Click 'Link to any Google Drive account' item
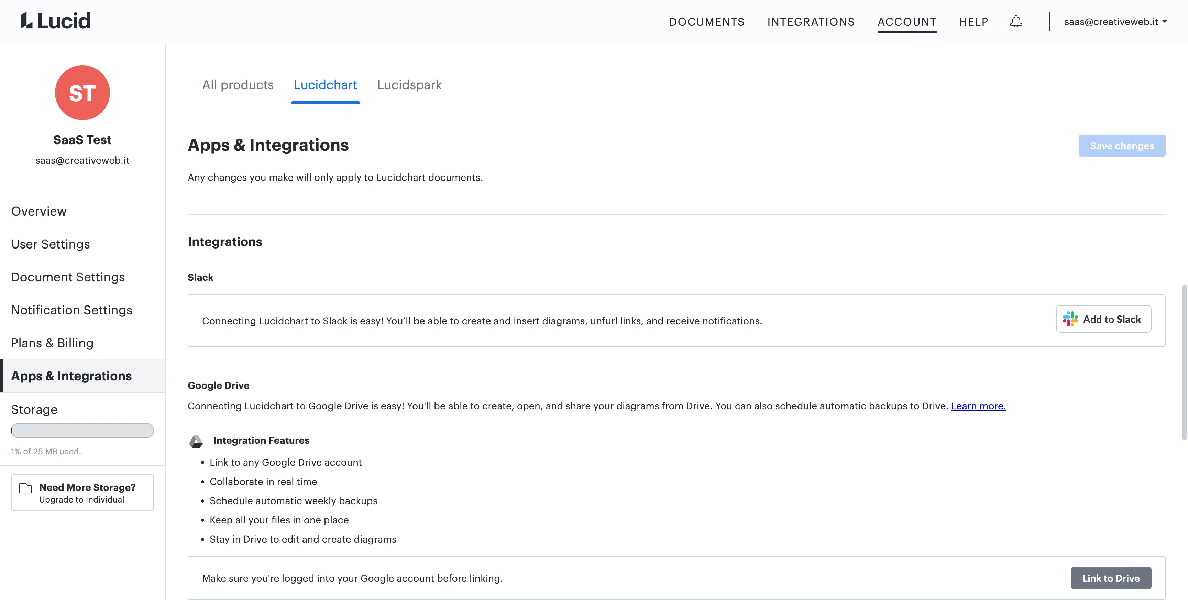Image resolution: width=1188 pixels, height=600 pixels. click(x=285, y=462)
